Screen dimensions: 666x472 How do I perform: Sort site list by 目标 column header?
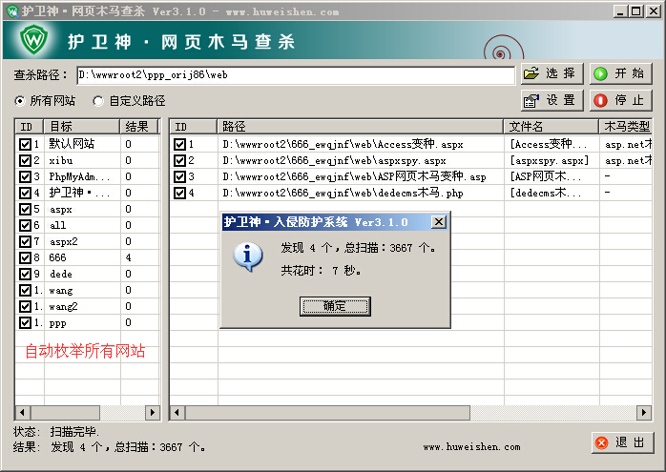pyautogui.click(x=82, y=127)
